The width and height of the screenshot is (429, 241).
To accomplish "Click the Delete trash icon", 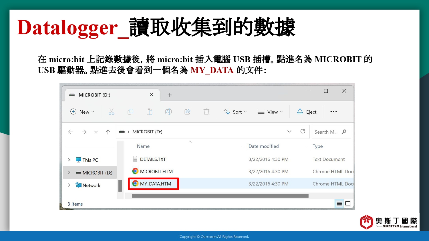I will 206,112.
